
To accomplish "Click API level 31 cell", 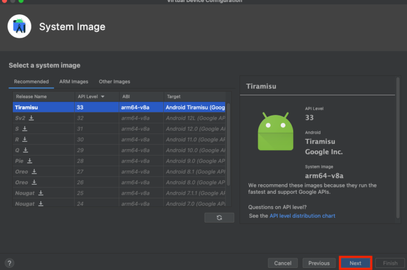I will click(x=97, y=129).
